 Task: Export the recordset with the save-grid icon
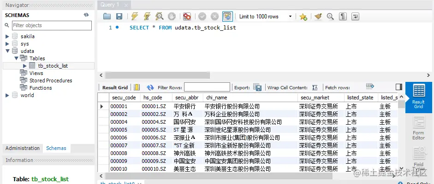(x=257, y=87)
